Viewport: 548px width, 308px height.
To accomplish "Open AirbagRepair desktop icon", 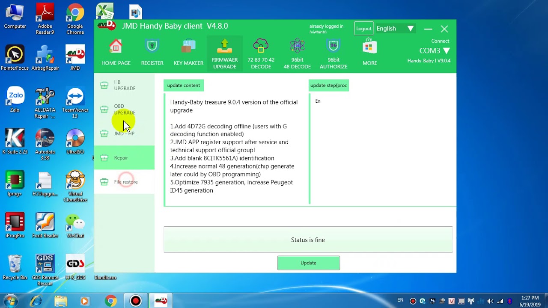I will coord(45,58).
